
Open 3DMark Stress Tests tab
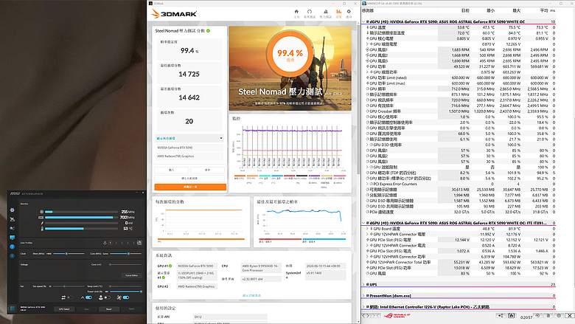tap(326, 13)
